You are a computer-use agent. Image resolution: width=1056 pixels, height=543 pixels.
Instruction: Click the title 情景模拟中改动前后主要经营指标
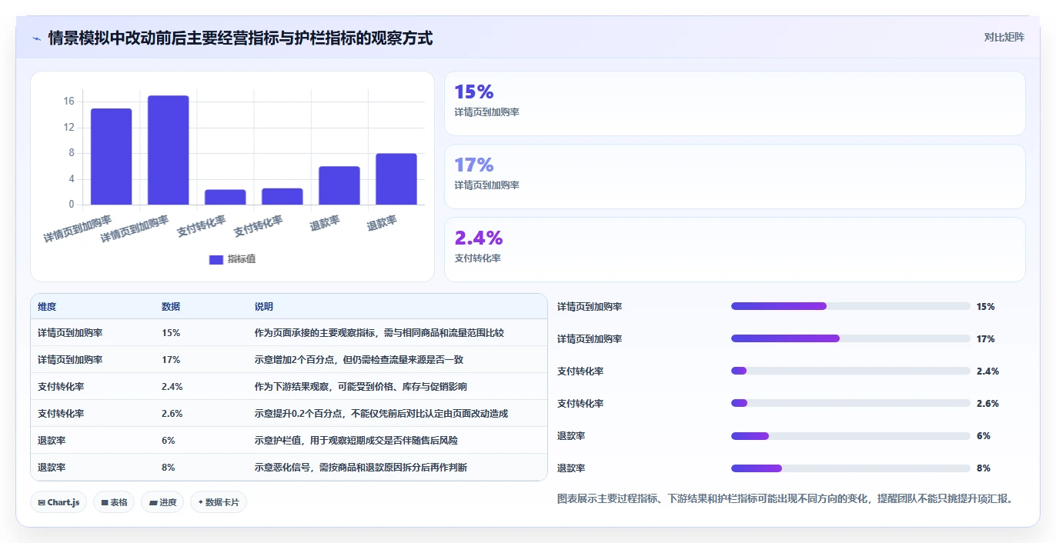click(240, 38)
